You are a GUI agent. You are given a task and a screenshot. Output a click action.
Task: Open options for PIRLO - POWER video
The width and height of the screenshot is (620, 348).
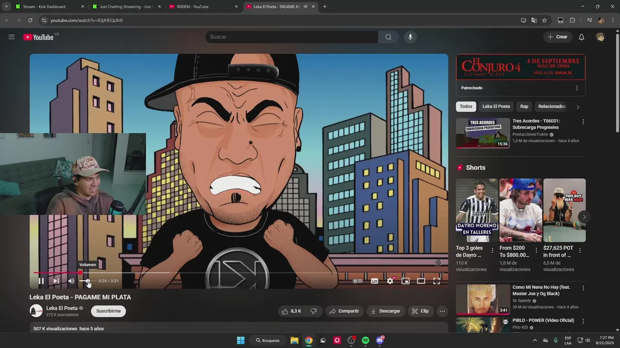click(583, 321)
